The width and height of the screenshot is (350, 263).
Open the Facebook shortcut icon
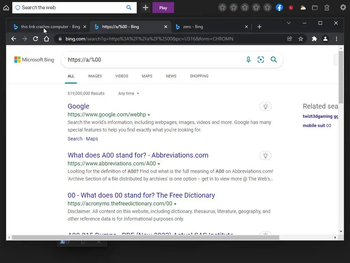(279, 8)
